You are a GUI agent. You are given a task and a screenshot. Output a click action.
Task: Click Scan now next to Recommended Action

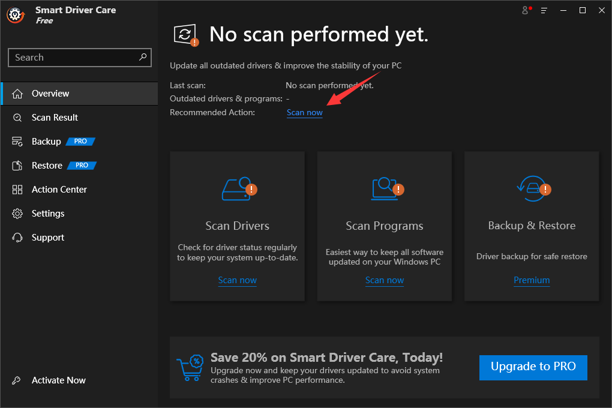pyautogui.click(x=304, y=112)
